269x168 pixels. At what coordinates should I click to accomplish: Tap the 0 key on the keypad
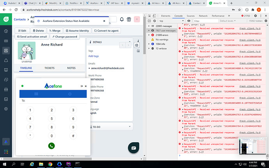coord(51,136)
